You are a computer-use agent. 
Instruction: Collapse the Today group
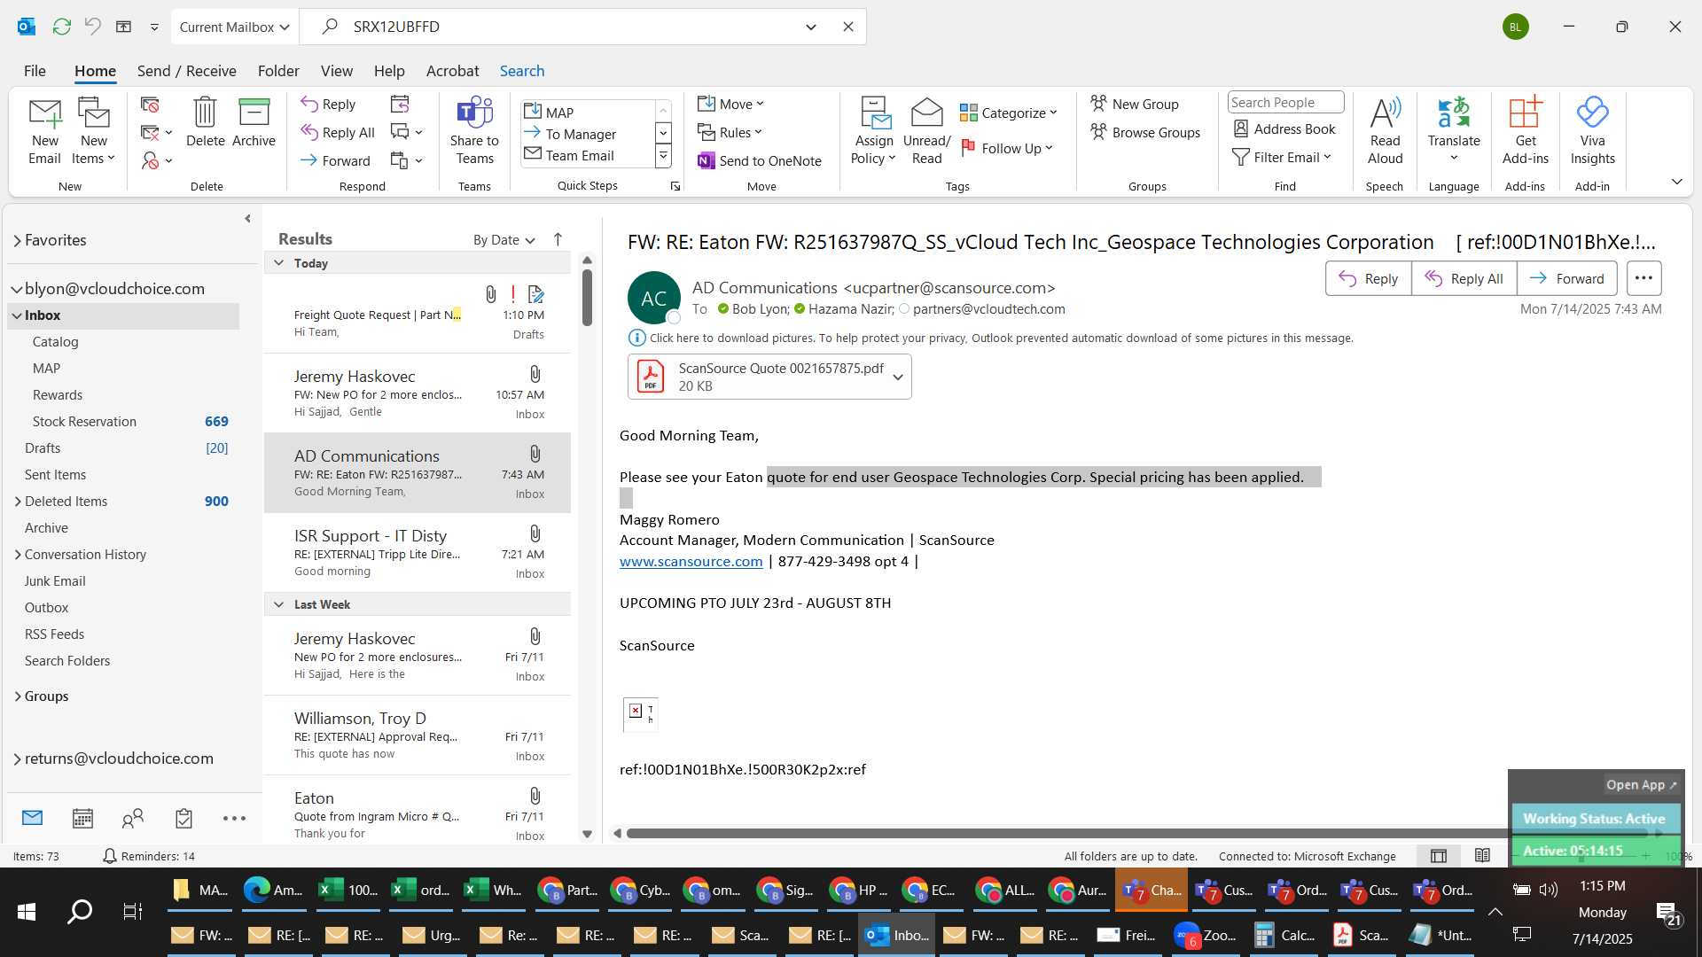coord(278,262)
